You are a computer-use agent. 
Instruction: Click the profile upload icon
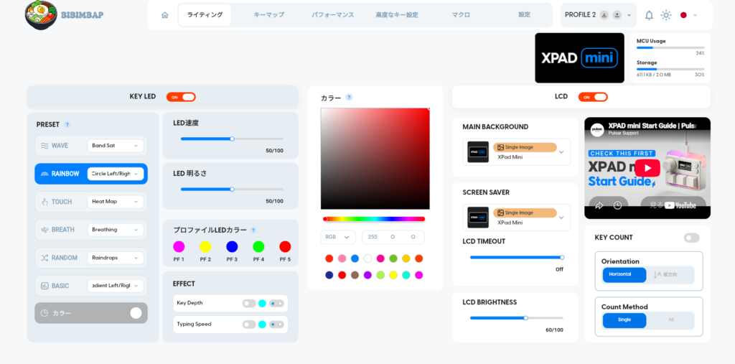[x=617, y=15]
